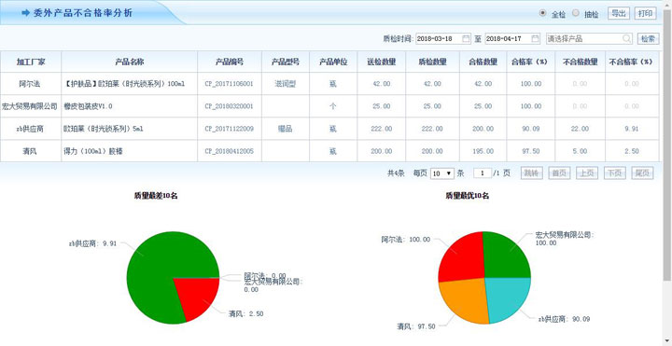Click the magnifier icon in product selector
This screenshot has width=672, height=346.
pyautogui.click(x=626, y=38)
